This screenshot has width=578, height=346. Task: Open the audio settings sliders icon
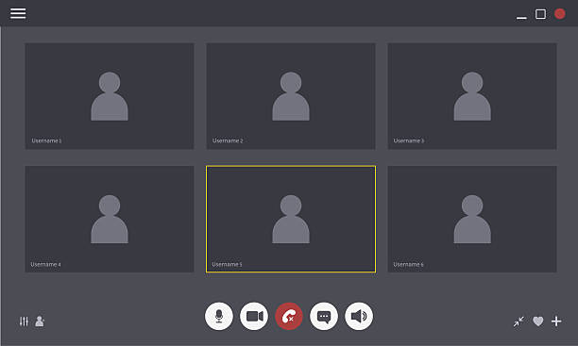(x=24, y=321)
